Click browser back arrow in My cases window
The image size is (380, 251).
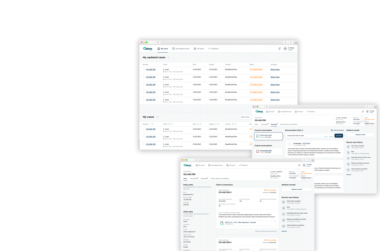pyautogui.click(x=150, y=42)
